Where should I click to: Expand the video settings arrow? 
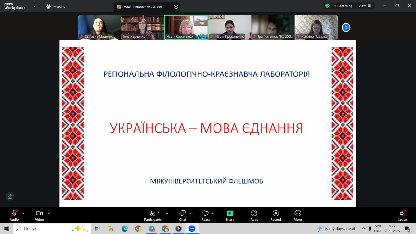pyautogui.click(x=49, y=213)
